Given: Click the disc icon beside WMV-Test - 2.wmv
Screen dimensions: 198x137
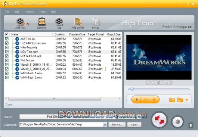Looking at the screenshot, I should (17, 77).
